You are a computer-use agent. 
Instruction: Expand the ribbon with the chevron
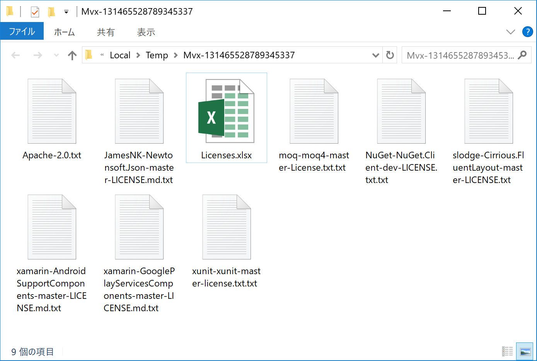pos(511,32)
